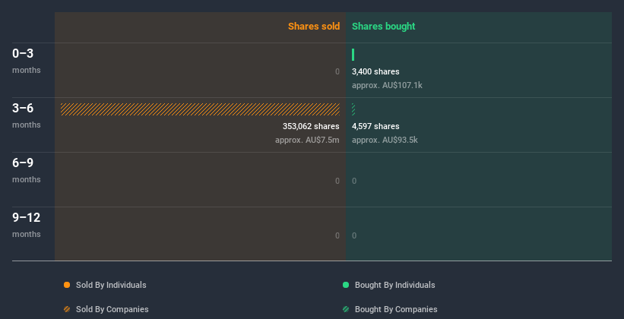Select the Bought By Individuals legend label
This screenshot has height=319, width=624.
[x=394, y=285]
